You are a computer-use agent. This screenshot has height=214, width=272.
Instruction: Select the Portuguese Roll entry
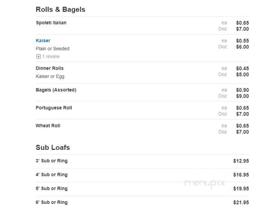tap(54, 108)
